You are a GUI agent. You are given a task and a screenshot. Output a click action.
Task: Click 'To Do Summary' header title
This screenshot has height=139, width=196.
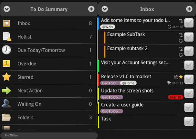coord(49,9)
